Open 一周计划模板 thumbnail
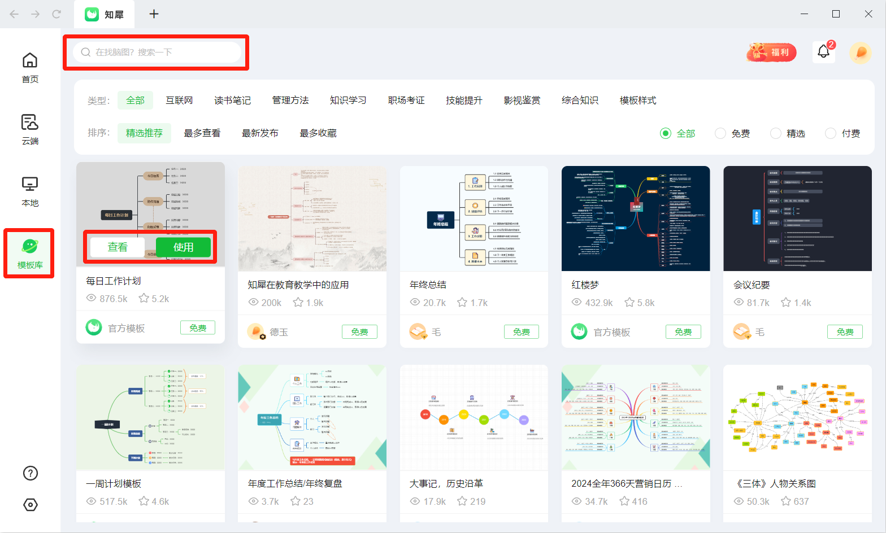 [150, 417]
